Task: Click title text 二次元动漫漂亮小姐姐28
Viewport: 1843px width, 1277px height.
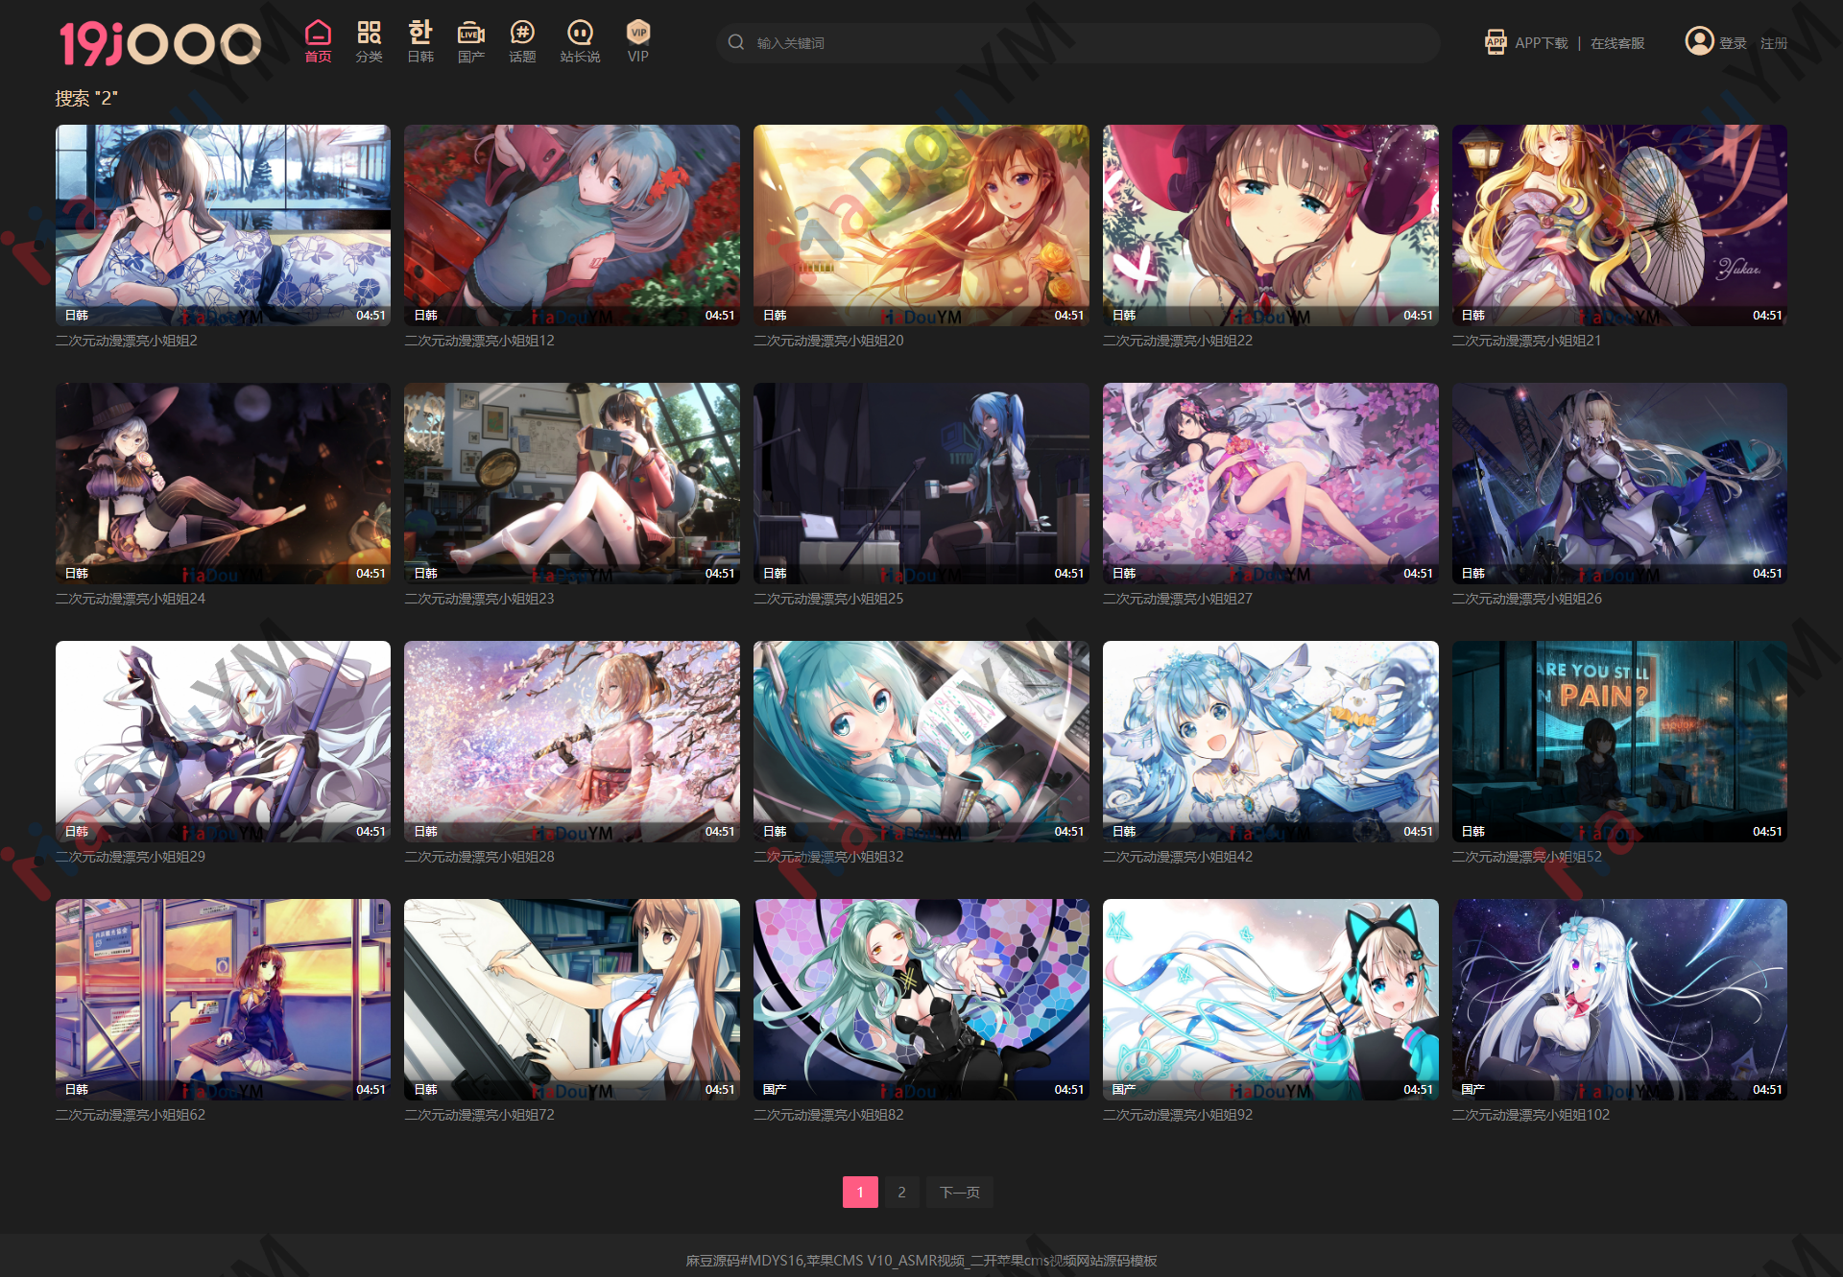Action: (x=479, y=857)
